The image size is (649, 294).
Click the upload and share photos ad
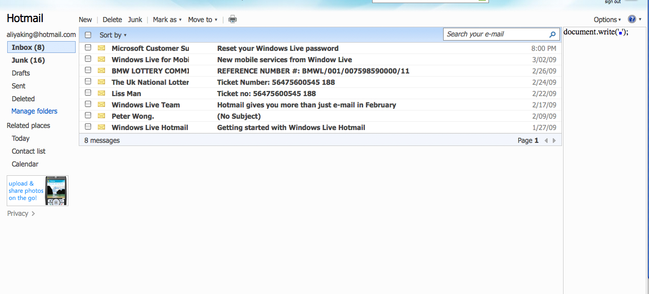(x=38, y=191)
